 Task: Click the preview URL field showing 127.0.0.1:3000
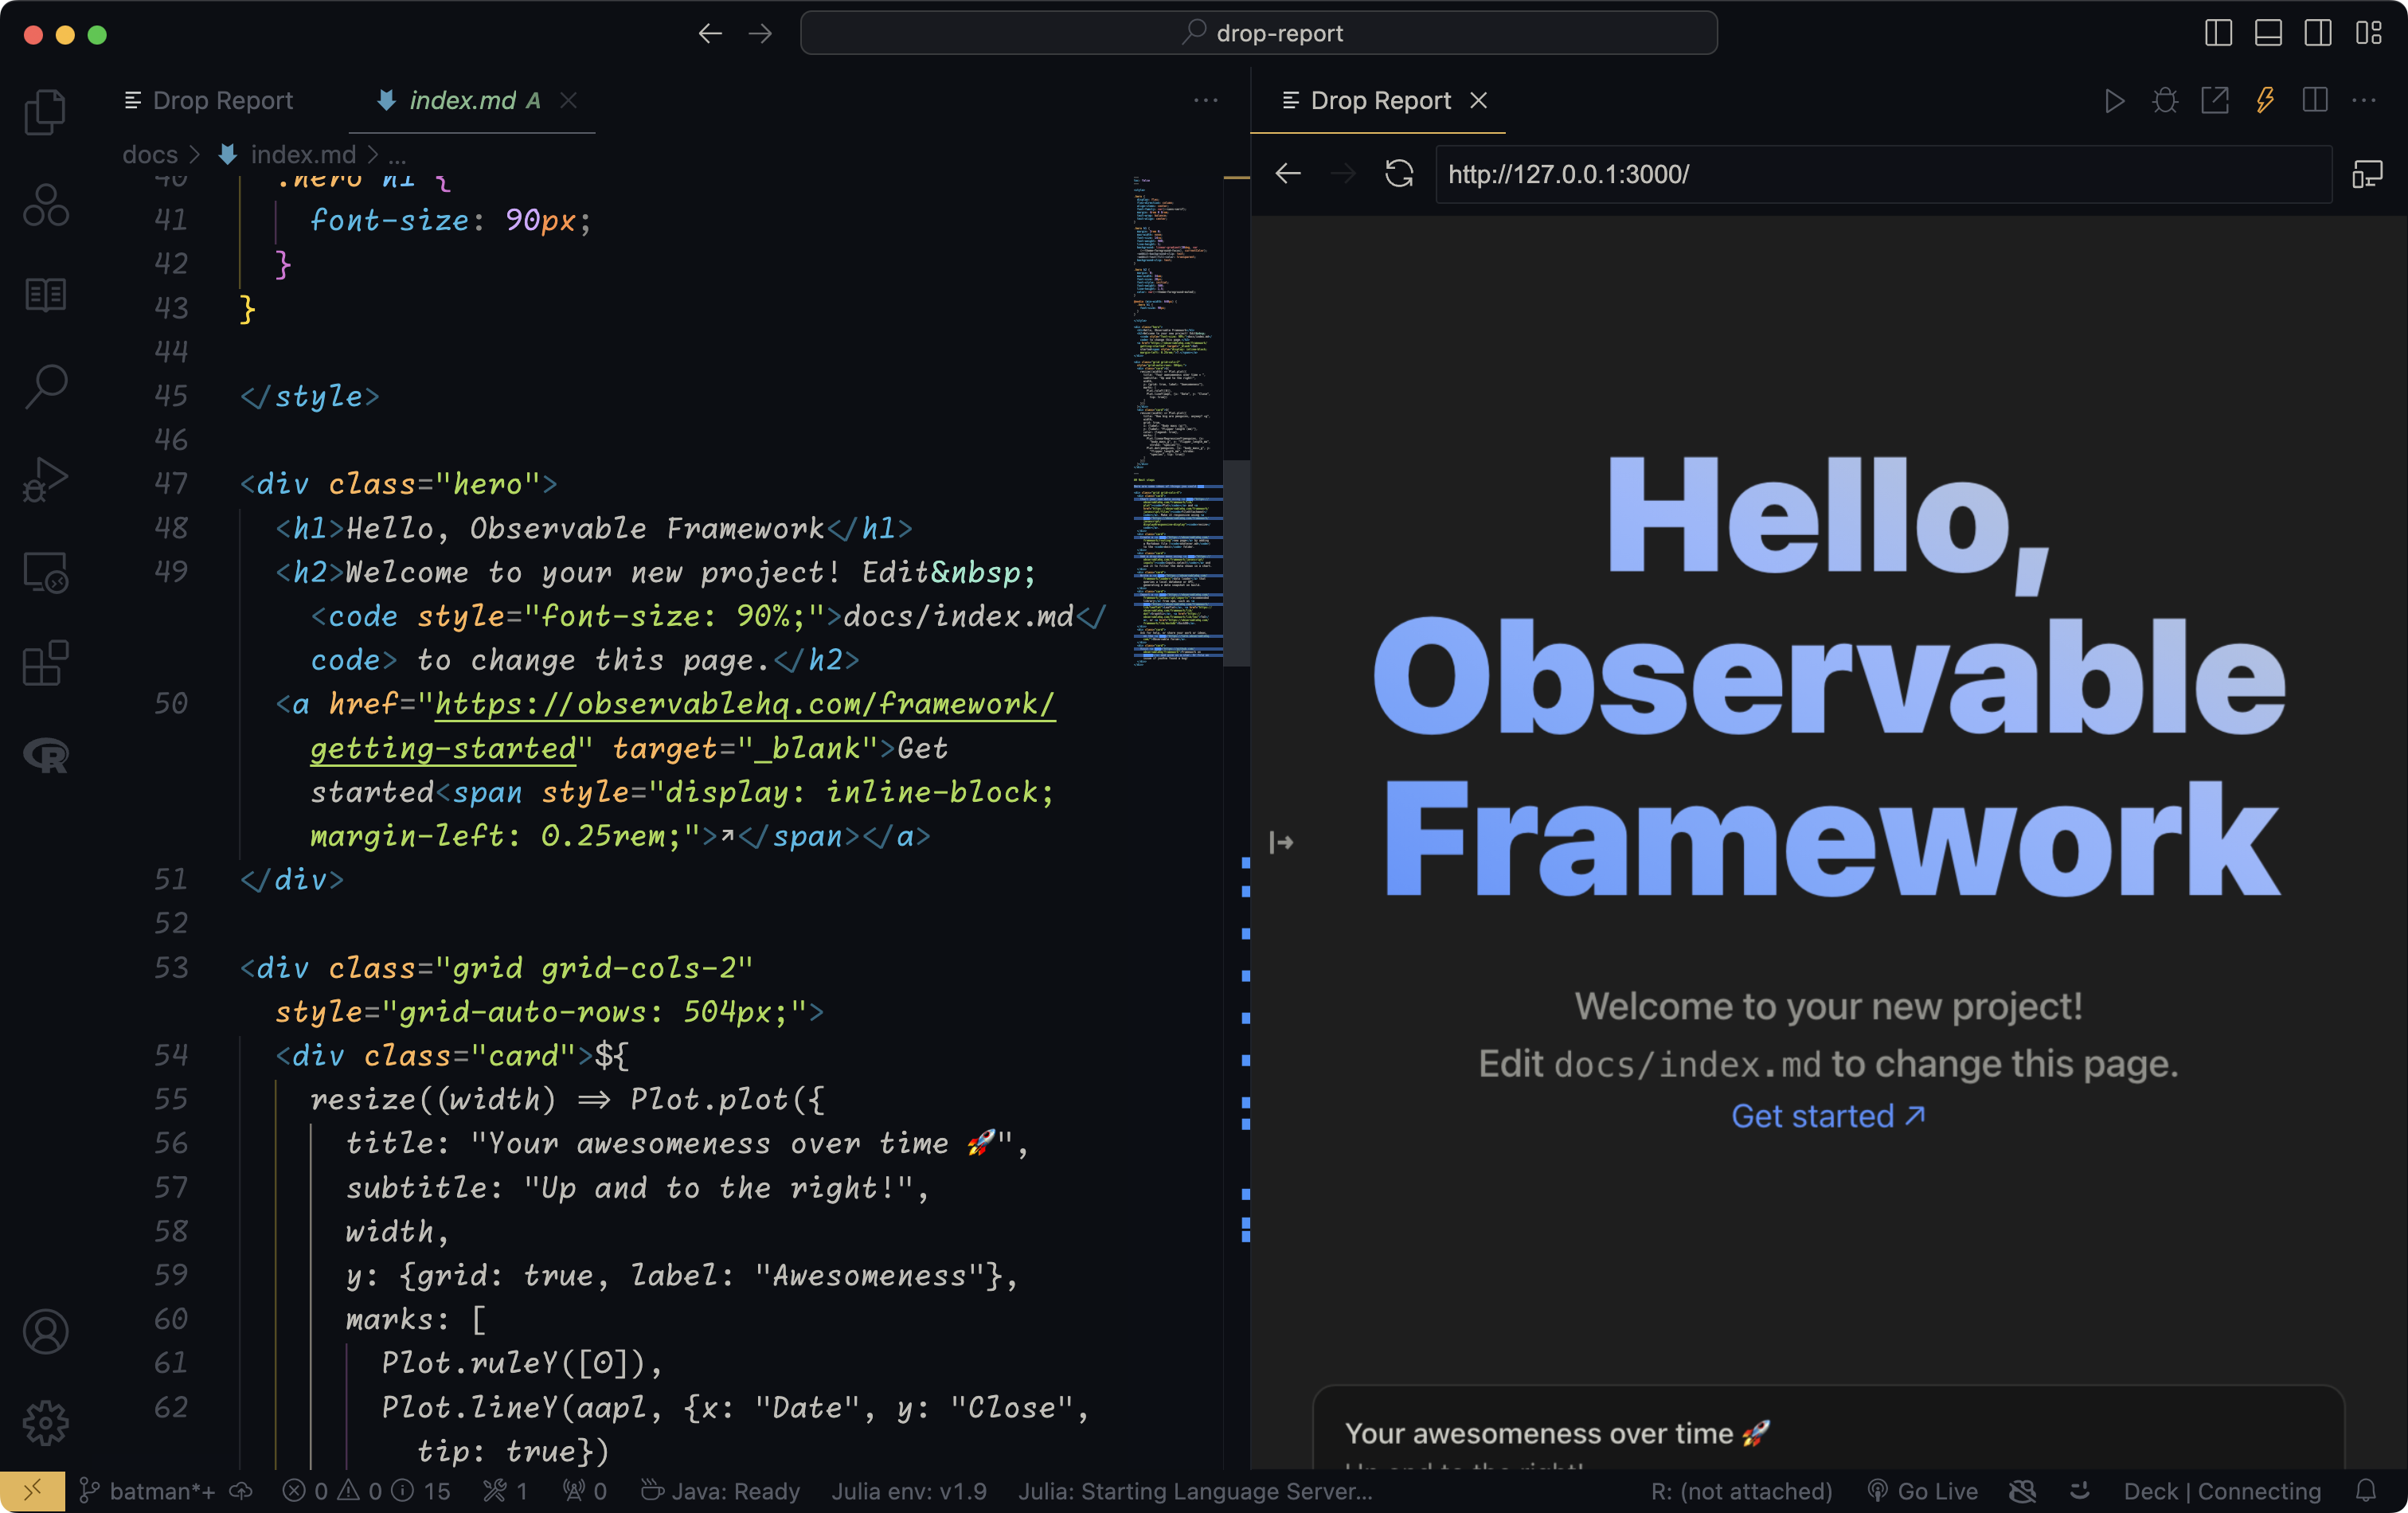click(1883, 174)
